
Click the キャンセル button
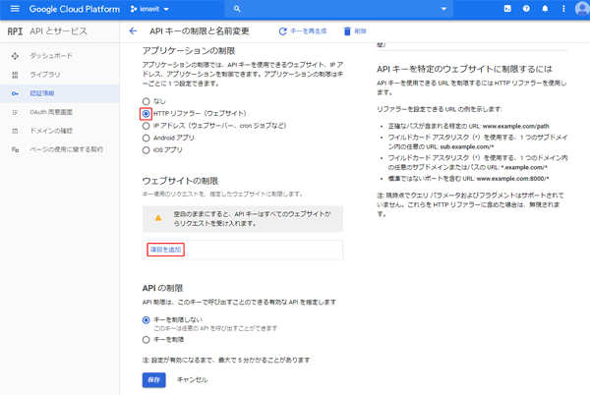[192, 380]
